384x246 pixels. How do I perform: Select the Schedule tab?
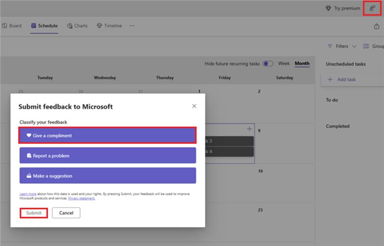[x=44, y=26]
